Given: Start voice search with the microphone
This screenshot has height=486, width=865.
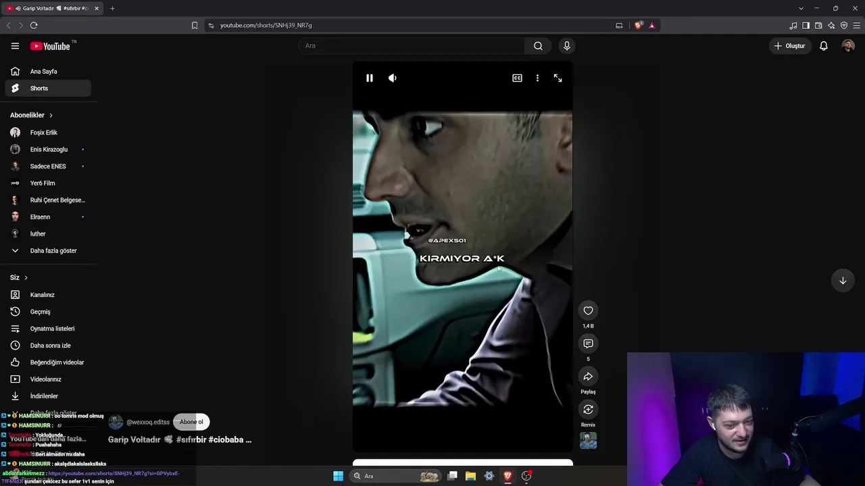Looking at the screenshot, I should tap(567, 46).
